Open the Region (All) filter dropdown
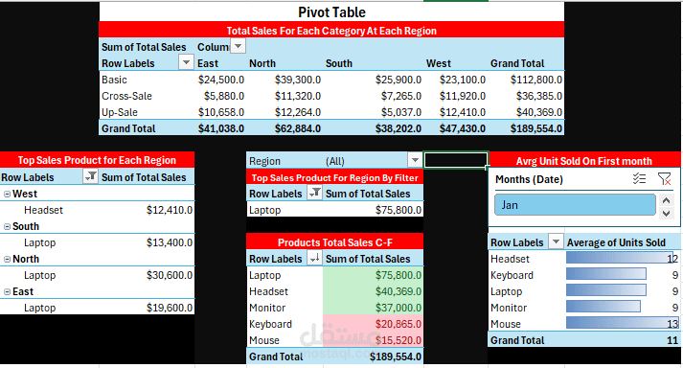 point(415,160)
